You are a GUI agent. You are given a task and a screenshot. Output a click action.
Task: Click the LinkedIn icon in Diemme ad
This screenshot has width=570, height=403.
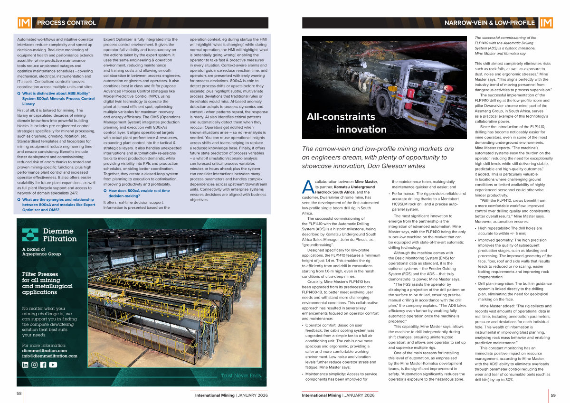click(25, 365)
